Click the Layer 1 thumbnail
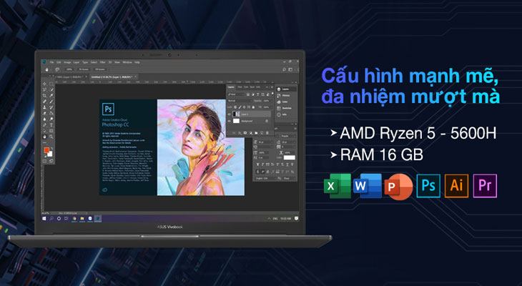Screen dimensions: 522x286 click(236, 114)
